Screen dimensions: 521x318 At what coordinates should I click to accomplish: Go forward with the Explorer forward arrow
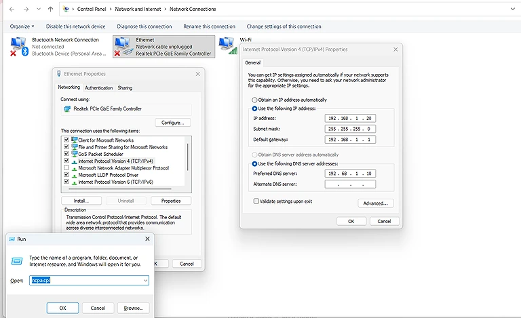(26, 9)
